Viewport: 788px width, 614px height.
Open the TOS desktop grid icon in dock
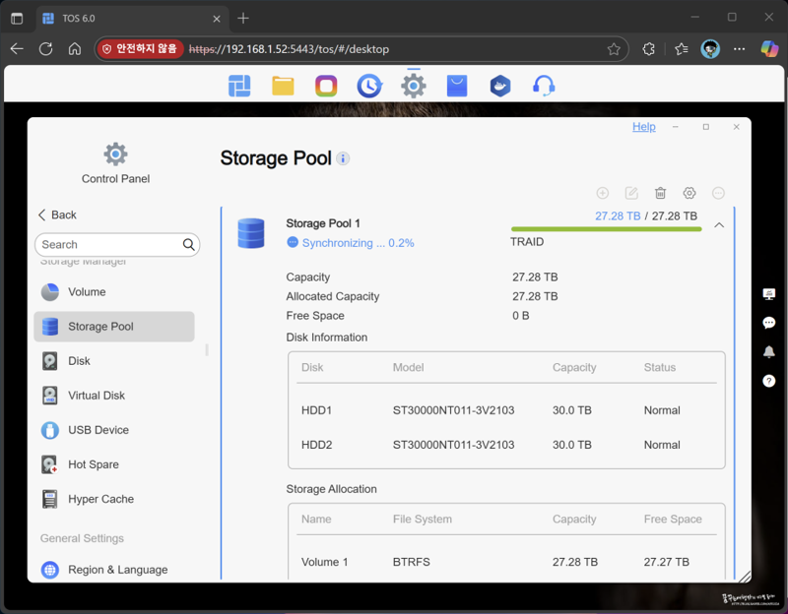[x=239, y=86]
